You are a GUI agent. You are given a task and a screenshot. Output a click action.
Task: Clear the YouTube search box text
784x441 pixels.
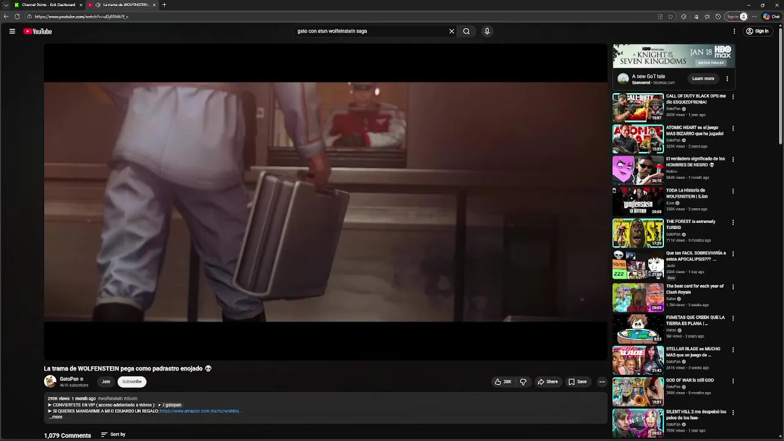pos(451,31)
